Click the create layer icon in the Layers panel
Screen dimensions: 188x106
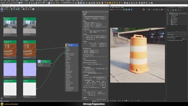coord(168,10)
